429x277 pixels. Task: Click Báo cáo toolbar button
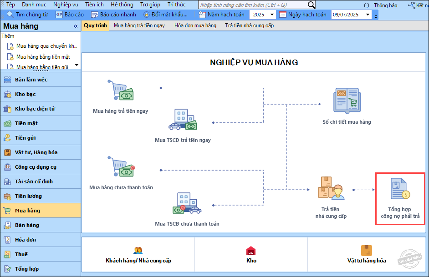coord(70,15)
